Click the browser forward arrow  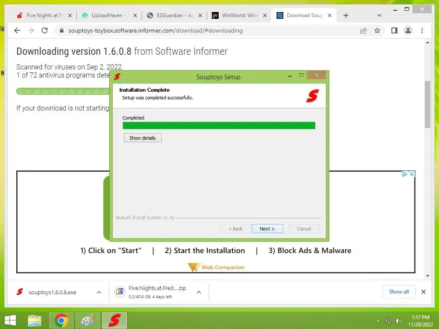point(31,30)
